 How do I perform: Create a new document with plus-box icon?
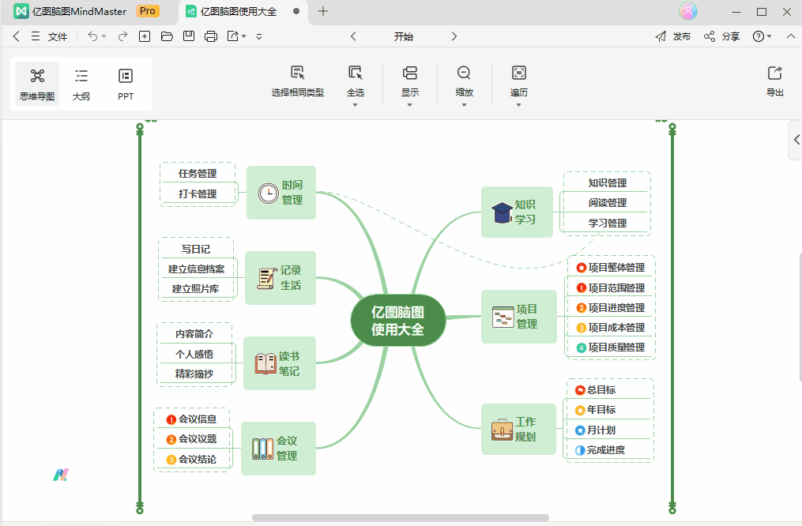[x=145, y=36]
